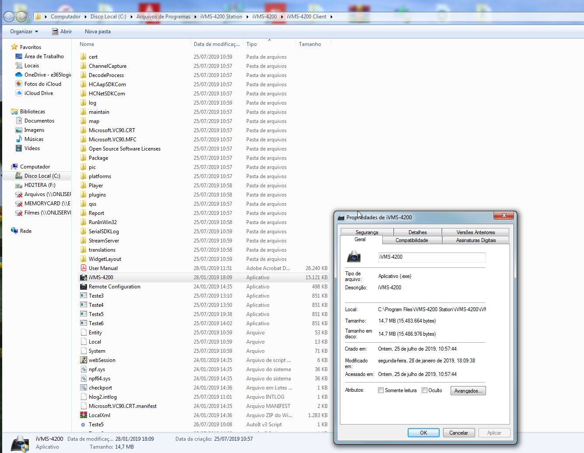Image resolution: width=584 pixels, height=453 pixels.
Task: Select the Open Source Software Licenses folder
Action: click(x=125, y=149)
